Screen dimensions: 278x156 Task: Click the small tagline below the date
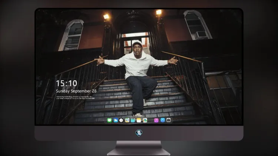75,98
